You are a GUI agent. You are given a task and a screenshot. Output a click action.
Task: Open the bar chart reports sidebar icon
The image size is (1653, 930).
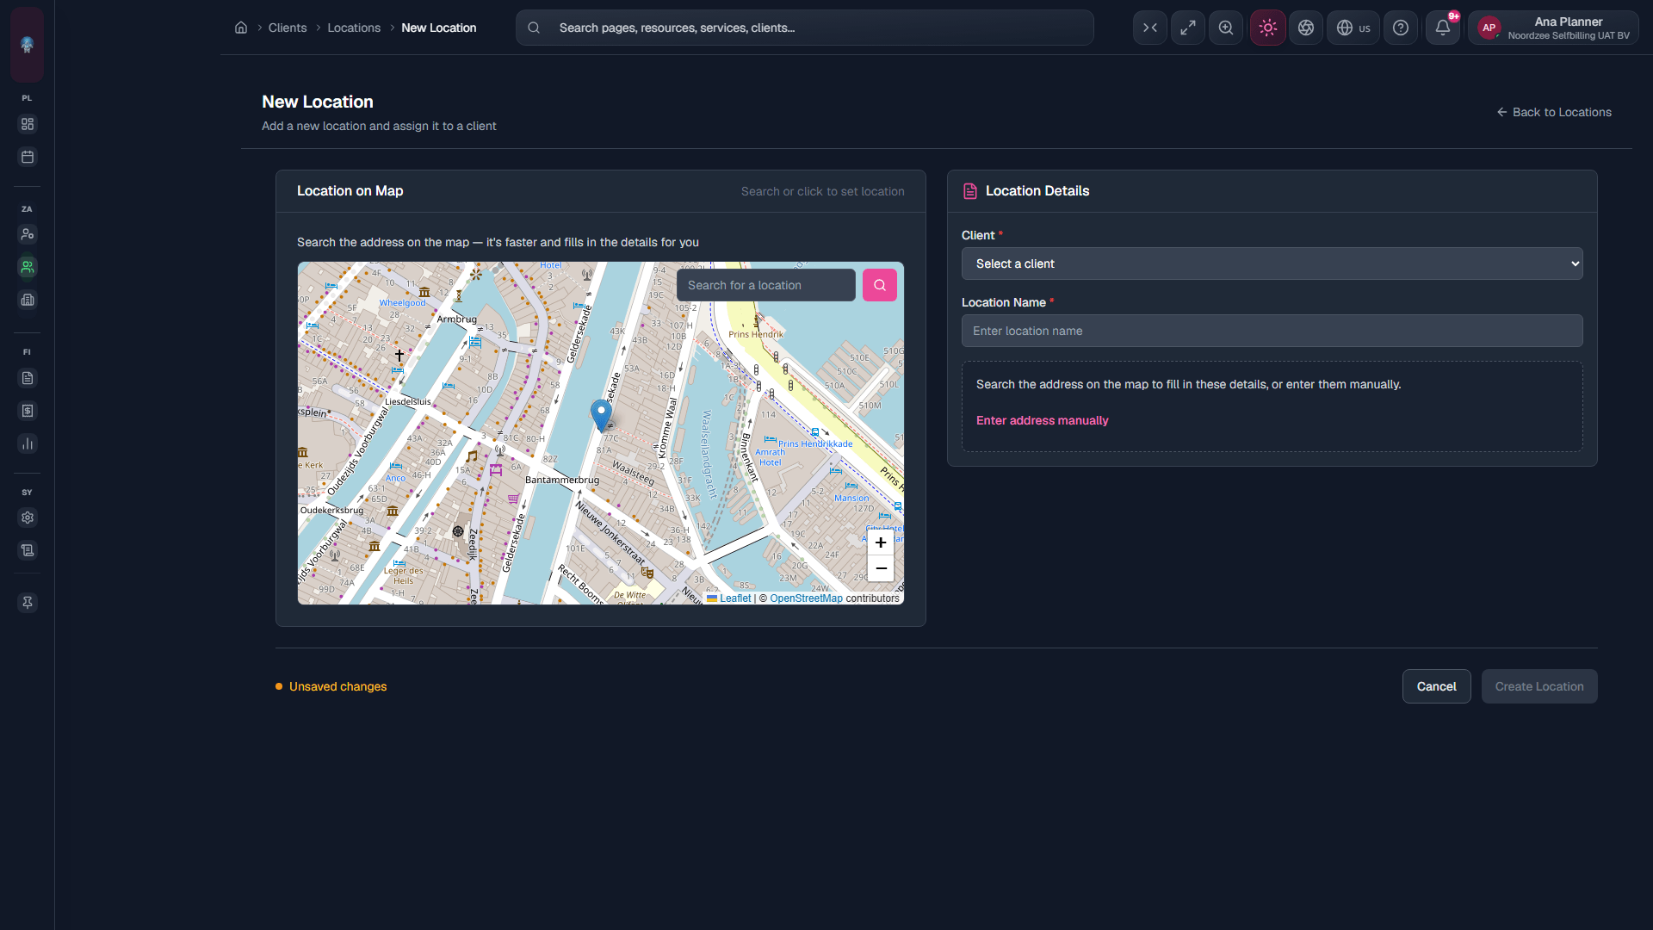pyautogui.click(x=28, y=443)
